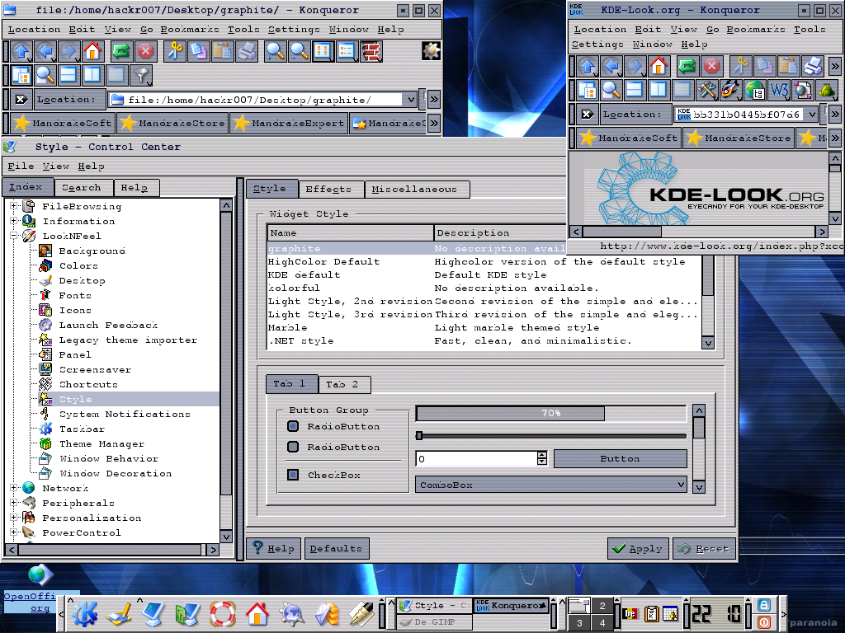Click the spinbox number field showing 0

(476, 458)
